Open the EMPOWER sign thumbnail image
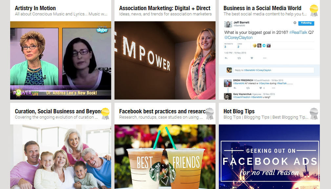Screen dimensions: 331x189 pyautogui.click(x=165, y=60)
